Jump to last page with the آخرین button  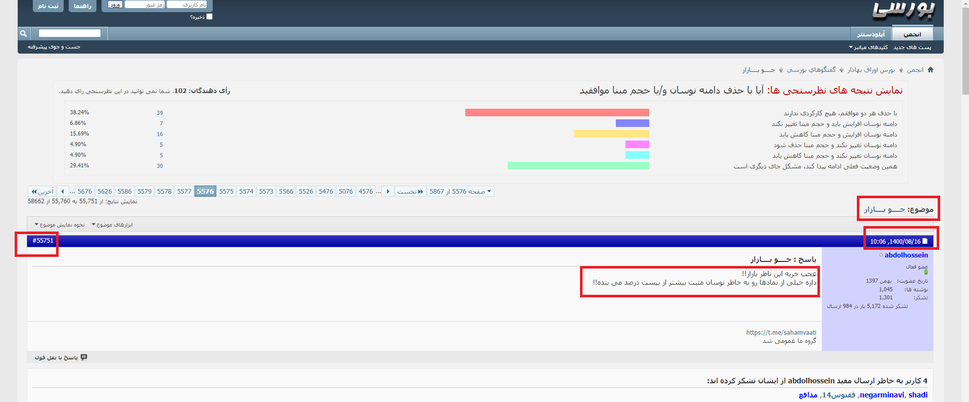(x=42, y=192)
